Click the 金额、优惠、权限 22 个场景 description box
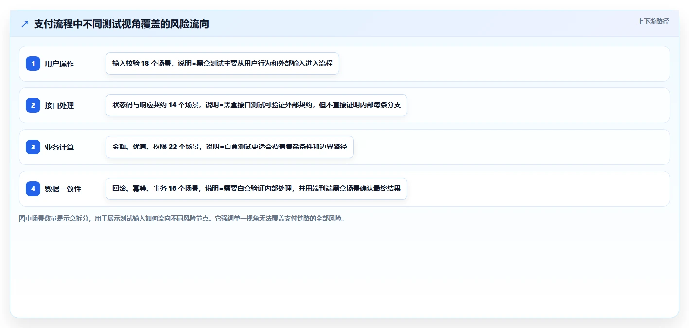Viewport: 689px width, 328px height. 230,147
